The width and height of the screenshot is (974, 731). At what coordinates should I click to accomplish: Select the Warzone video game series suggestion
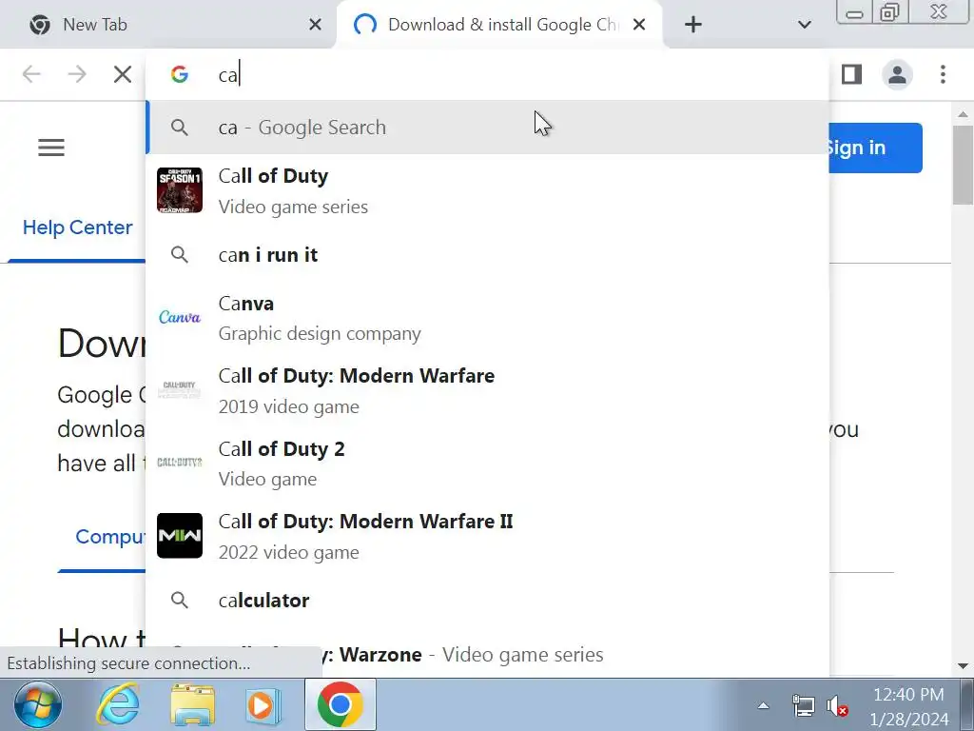(x=488, y=655)
